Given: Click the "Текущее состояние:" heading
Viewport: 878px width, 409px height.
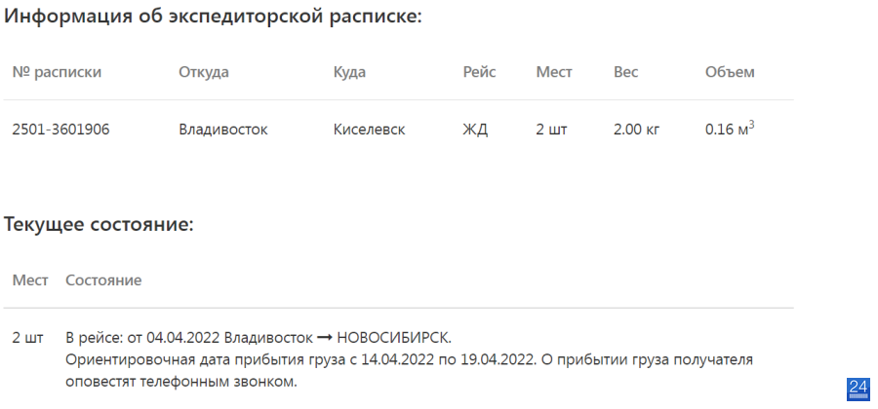Looking at the screenshot, I should [x=100, y=225].
